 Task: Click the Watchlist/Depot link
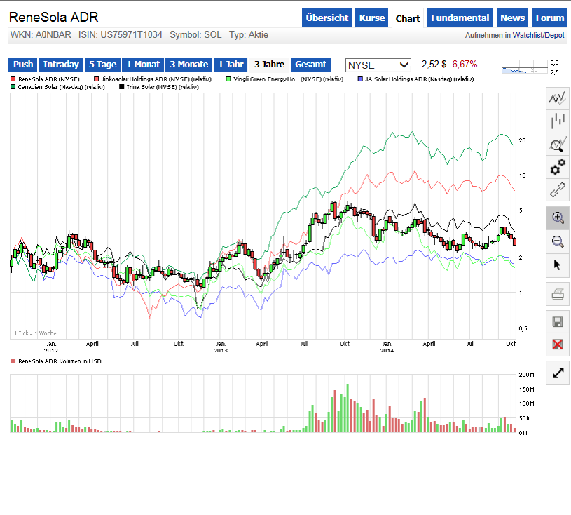(538, 34)
